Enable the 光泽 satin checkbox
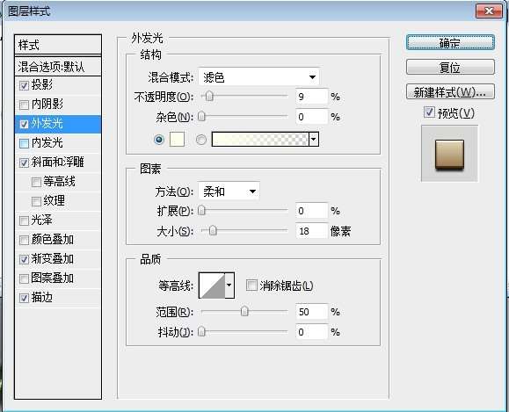The image size is (509, 412). tap(24, 220)
